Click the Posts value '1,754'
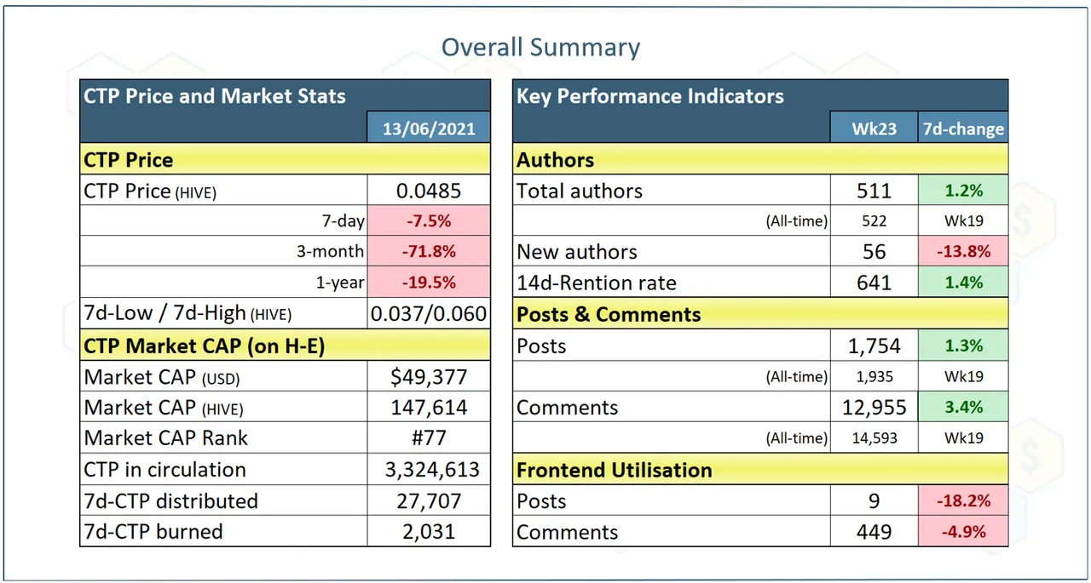The image size is (1091, 583). (x=874, y=346)
